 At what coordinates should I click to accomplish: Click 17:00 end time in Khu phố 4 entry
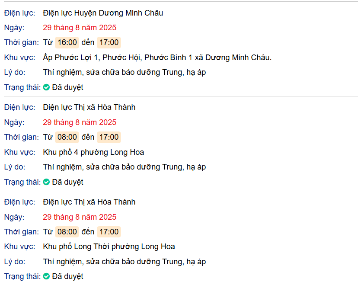tap(109, 137)
